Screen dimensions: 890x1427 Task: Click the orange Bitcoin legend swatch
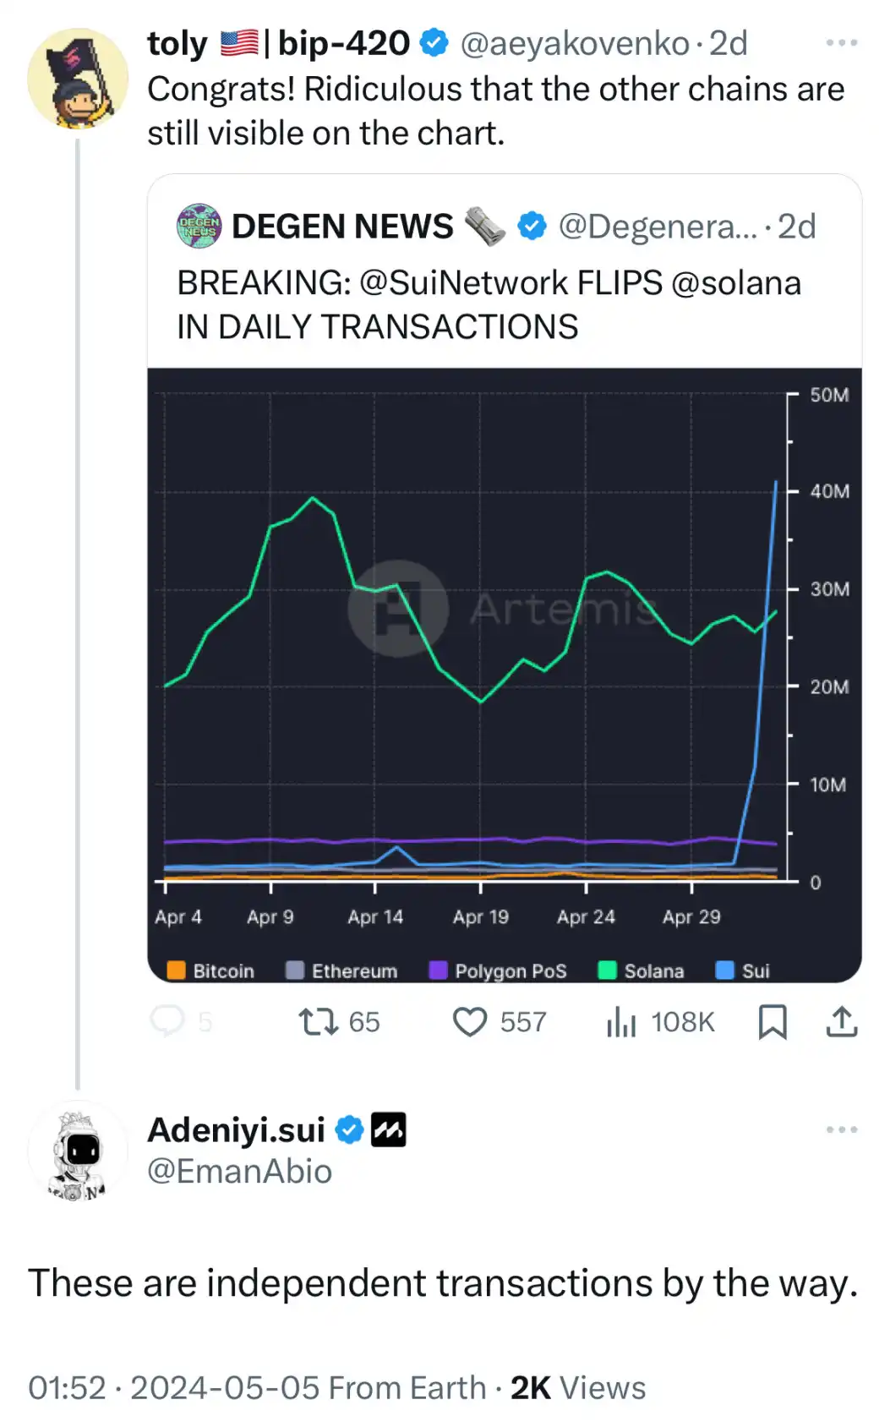point(177,970)
